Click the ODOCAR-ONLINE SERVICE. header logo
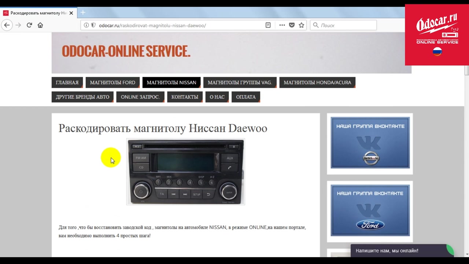The height and width of the screenshot is (264, 469). click(x=126, y=51)
